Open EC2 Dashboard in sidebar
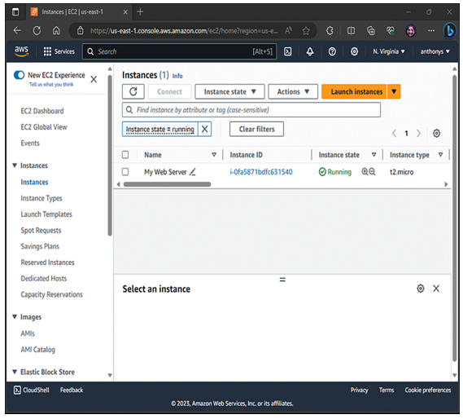 [x=42, y=111]
